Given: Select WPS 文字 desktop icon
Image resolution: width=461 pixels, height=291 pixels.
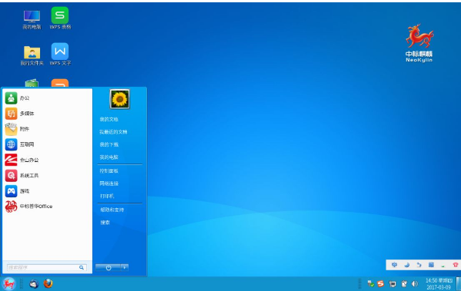Looking at the screenshot, I should pyautogui.click(x=60, y=55).
